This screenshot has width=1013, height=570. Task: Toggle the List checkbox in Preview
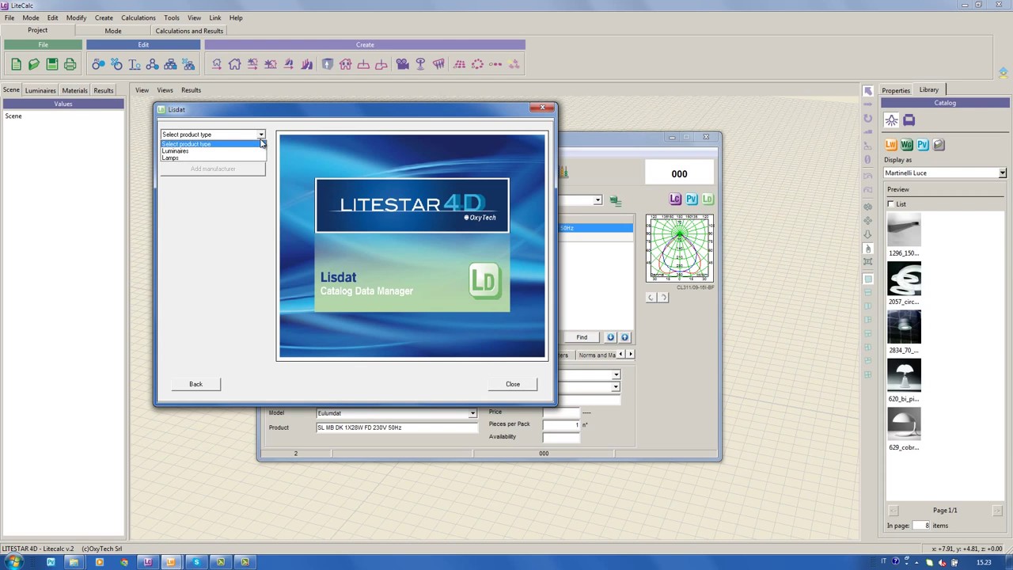[x=891, y=204]
